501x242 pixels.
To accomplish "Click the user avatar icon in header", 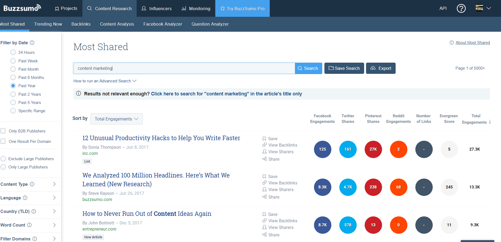I will point(479,8).
